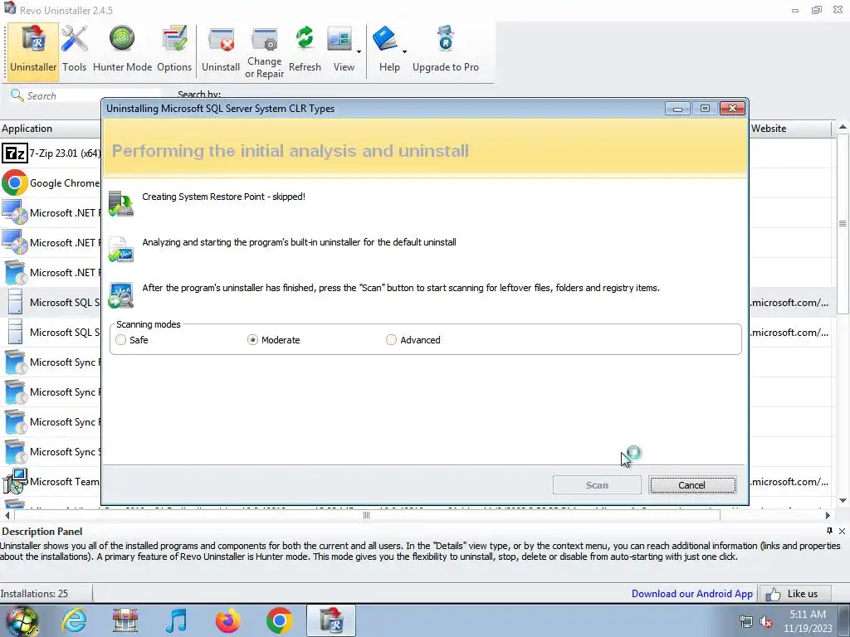
Task: Click the System Restore Point step icon
Action: click(x=120, y=203)
